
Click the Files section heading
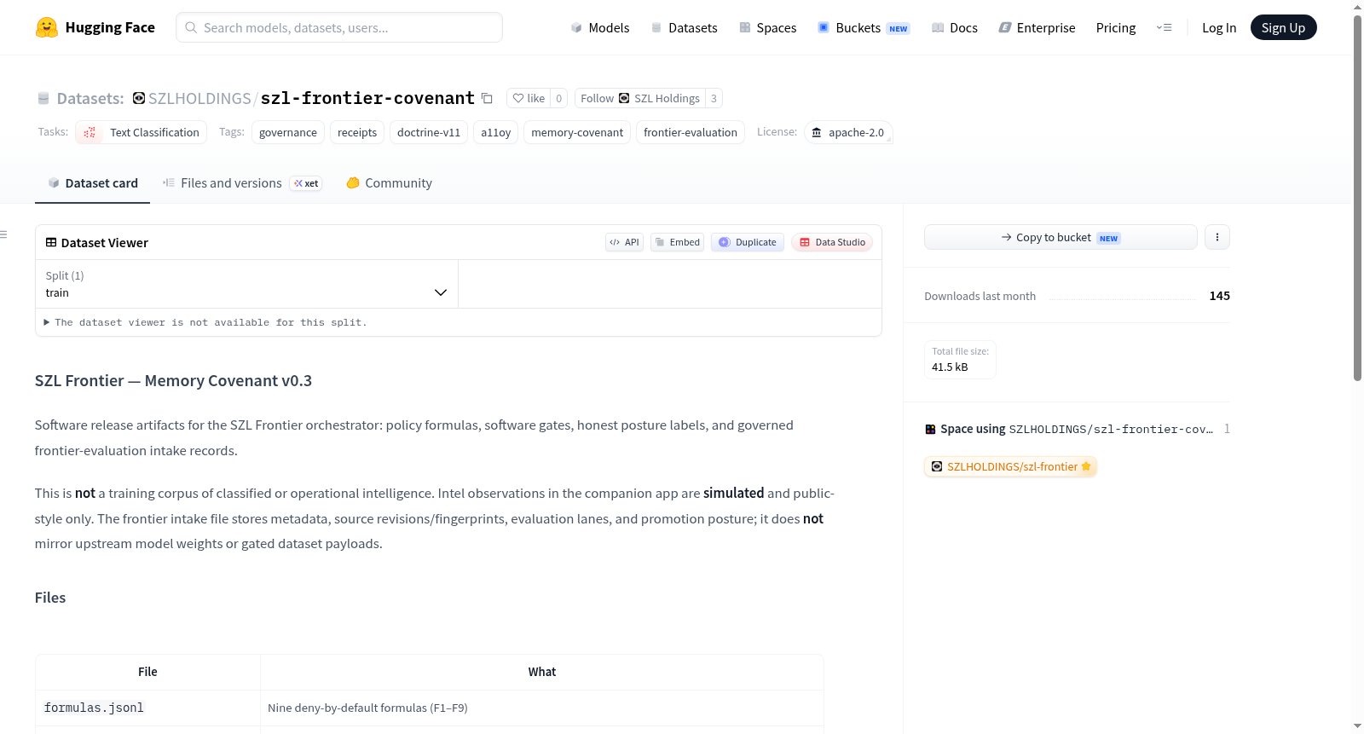point(50,598)
